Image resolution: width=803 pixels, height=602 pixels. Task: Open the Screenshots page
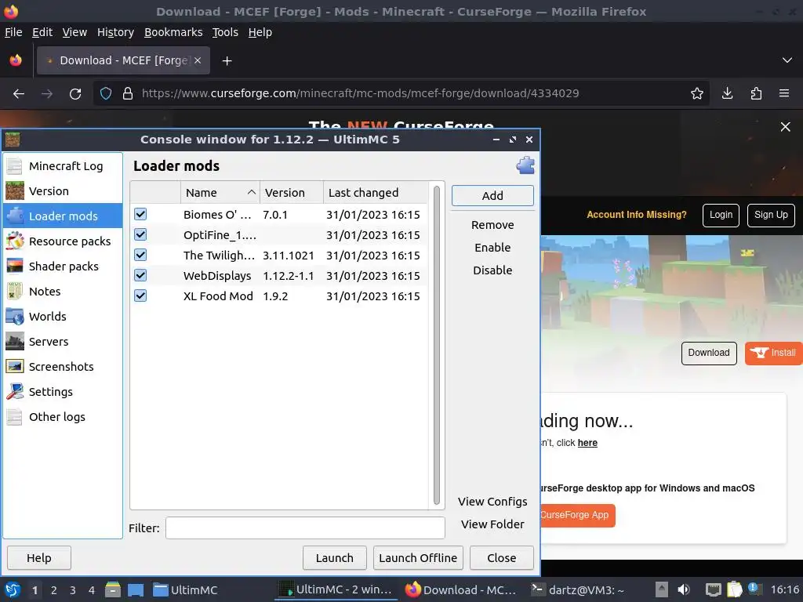pyautogui.click(x=63, y=367)
